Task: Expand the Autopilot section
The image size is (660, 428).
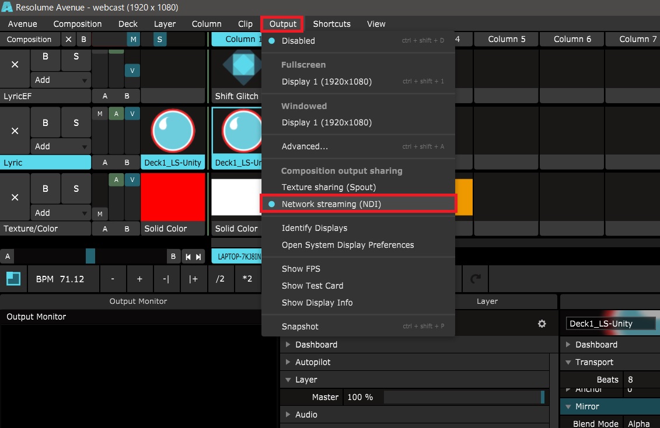Action: tap(288, 362)
